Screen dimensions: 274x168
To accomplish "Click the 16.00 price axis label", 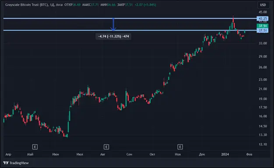I will 263,116.
